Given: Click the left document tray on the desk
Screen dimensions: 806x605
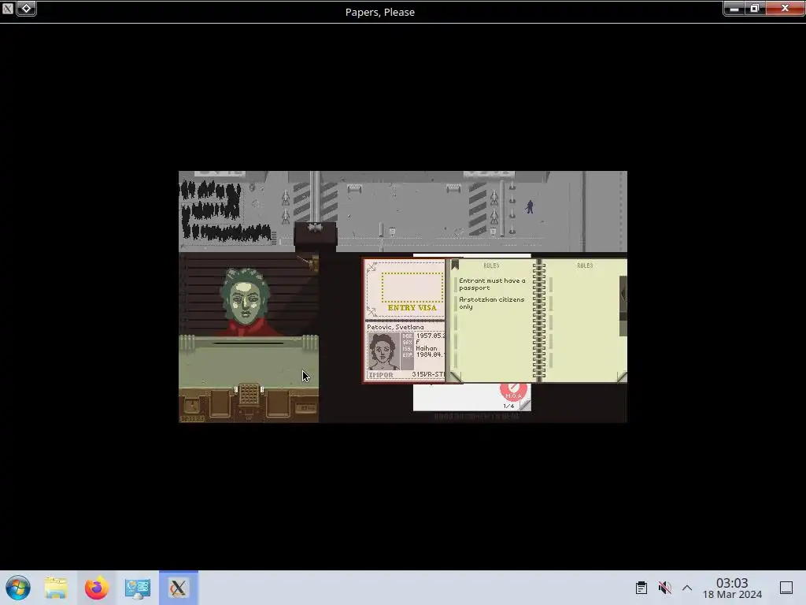Looking at the screenshot, I should [x=220, y=403].
